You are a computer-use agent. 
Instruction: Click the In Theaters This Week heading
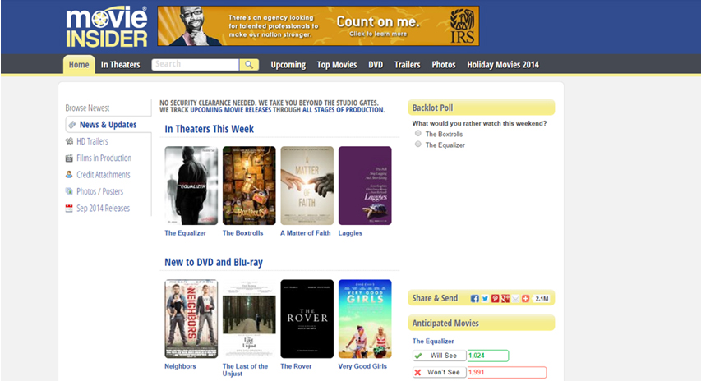pyautogui.click(x=210, y=129)
